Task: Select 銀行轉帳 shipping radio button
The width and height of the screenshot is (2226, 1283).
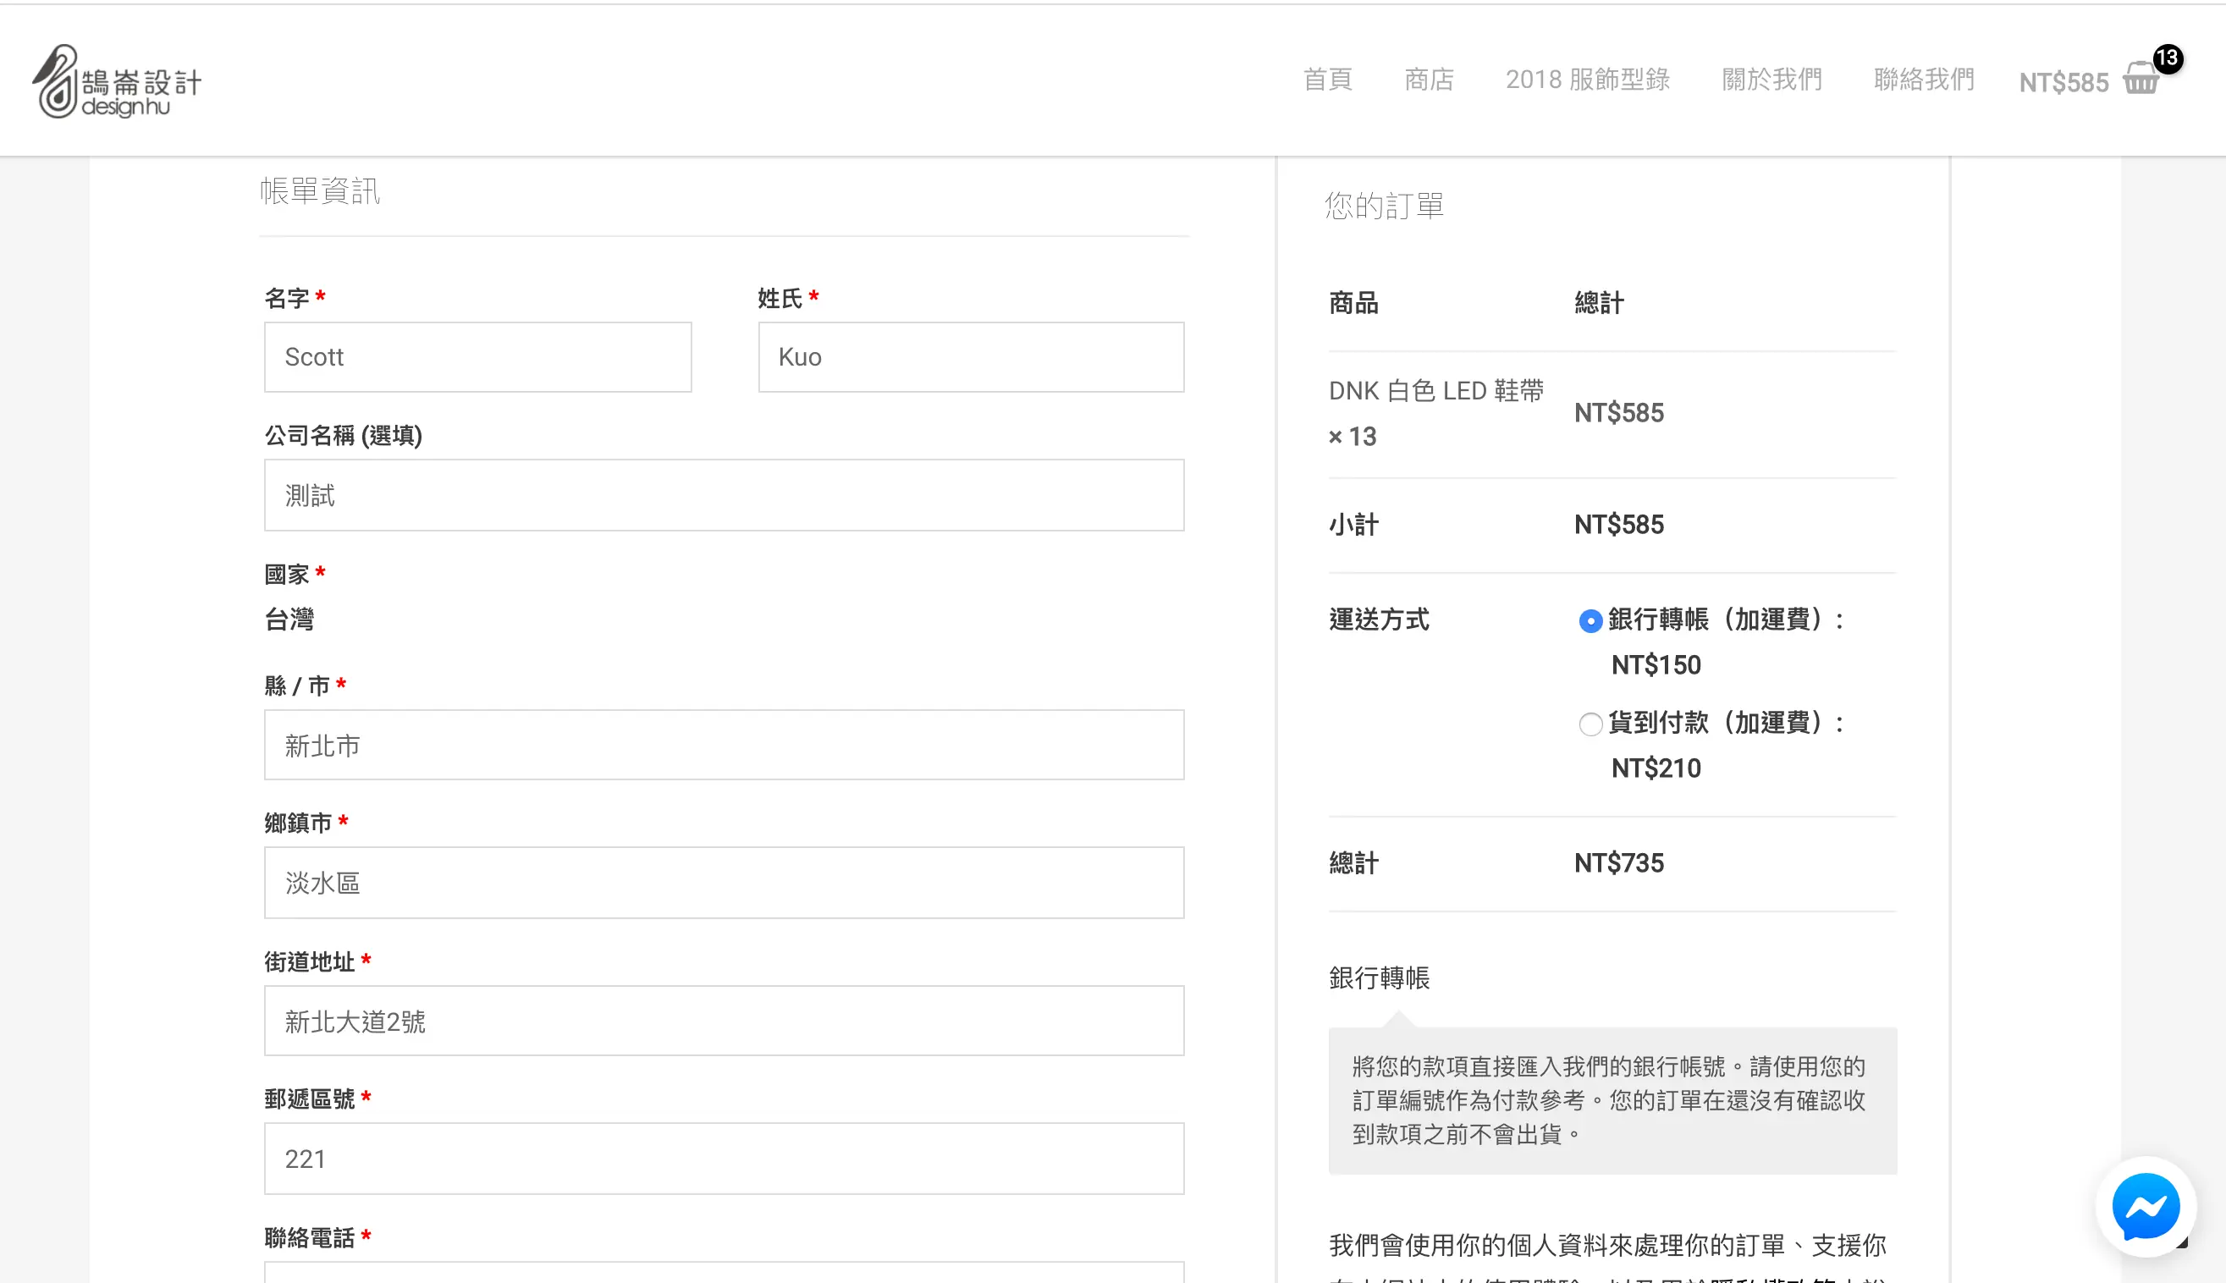Action: [x=1590, y=621]
